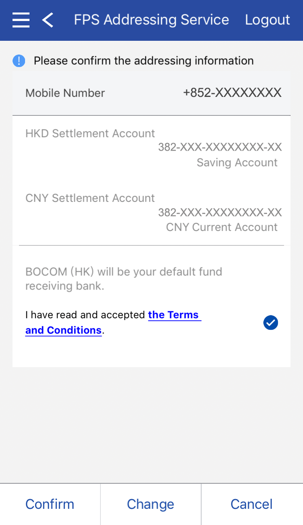Open the hamburger menu

[x=21, y=20]
